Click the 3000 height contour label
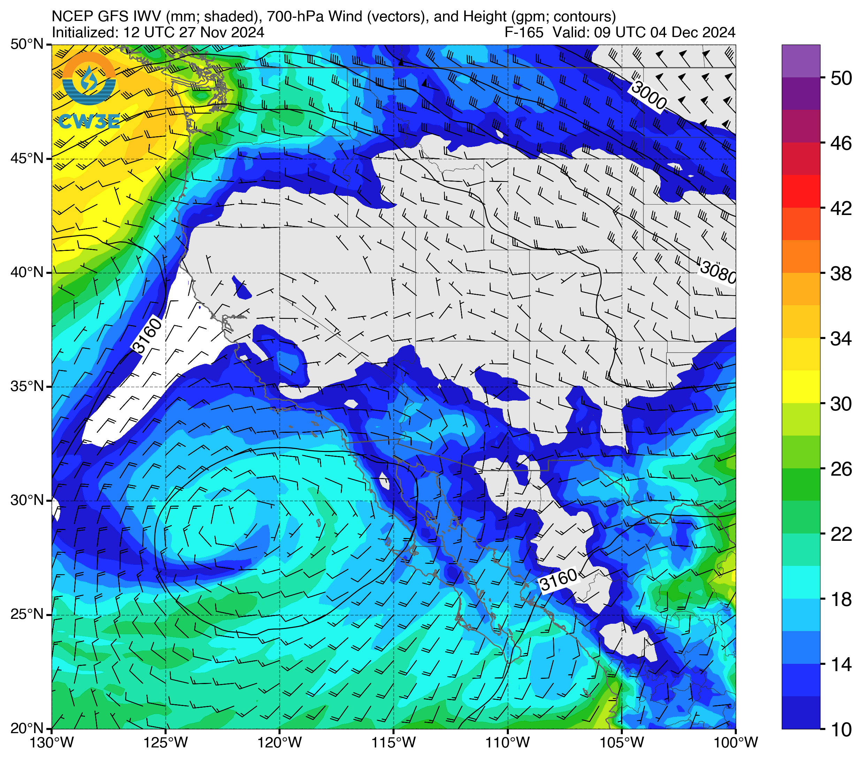The height and width of the screenshot is (768, 863). pyautogui.click(x=649, y=96)
